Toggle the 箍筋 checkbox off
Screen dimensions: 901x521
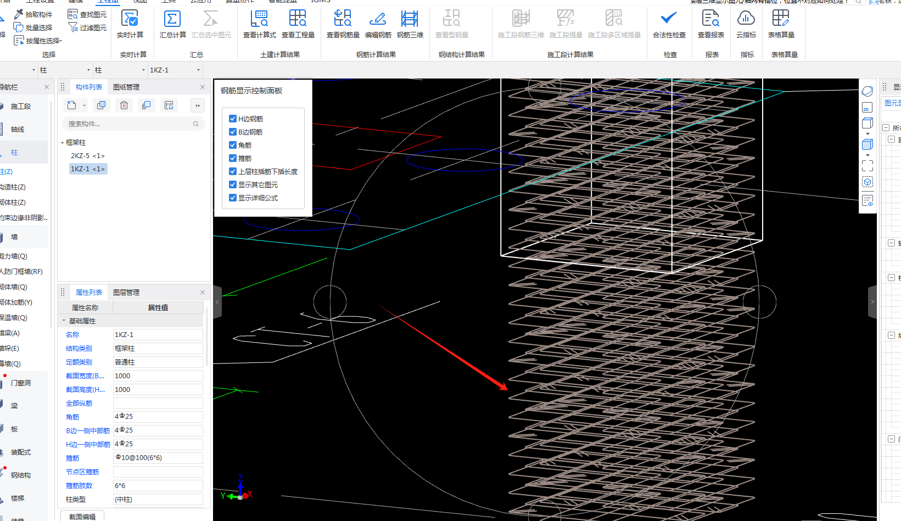[x=233, y=158]
